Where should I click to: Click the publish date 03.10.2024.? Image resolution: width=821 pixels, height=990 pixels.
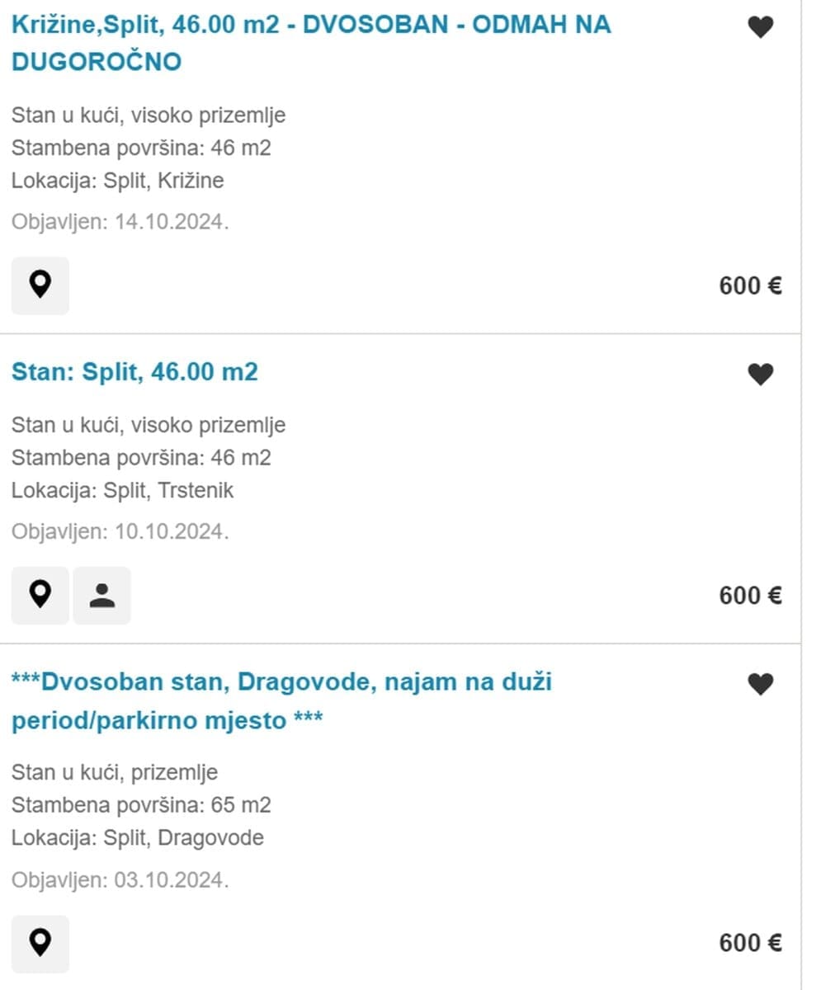point(120,880)
